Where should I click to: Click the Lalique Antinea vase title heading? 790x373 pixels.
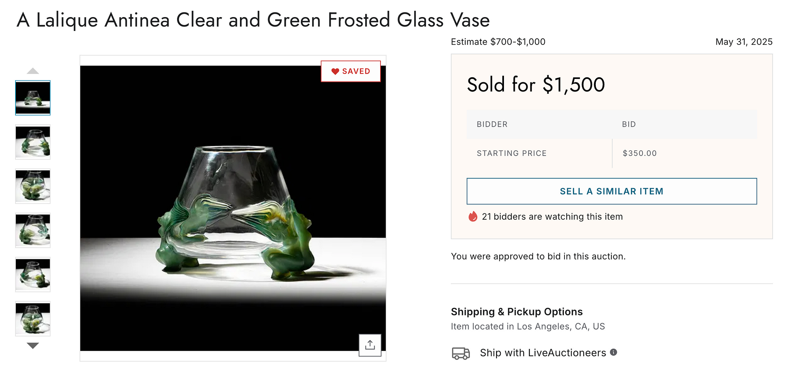[x=253, y=20]
